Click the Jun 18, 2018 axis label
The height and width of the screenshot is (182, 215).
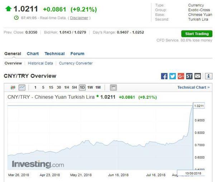(x=118, y=175)
